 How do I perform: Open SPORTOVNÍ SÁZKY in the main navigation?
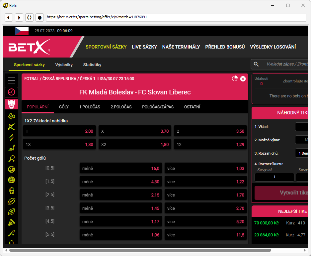click(x=106, y=47)
